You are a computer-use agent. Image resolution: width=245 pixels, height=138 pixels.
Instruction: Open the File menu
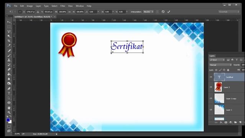[15, 6]
